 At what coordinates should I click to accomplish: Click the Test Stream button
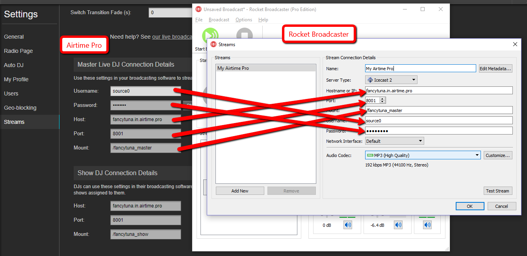(x=498, y=191)
